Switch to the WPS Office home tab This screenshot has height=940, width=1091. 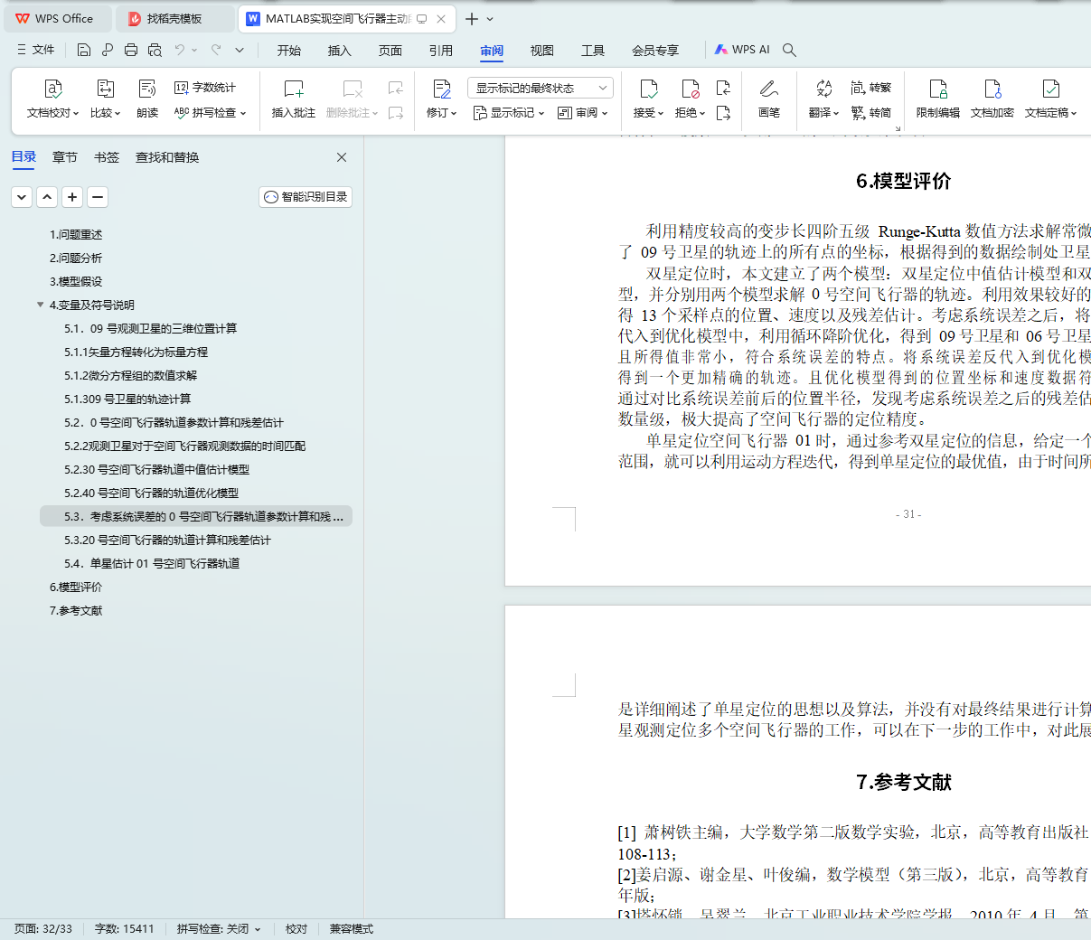(57, 18)
